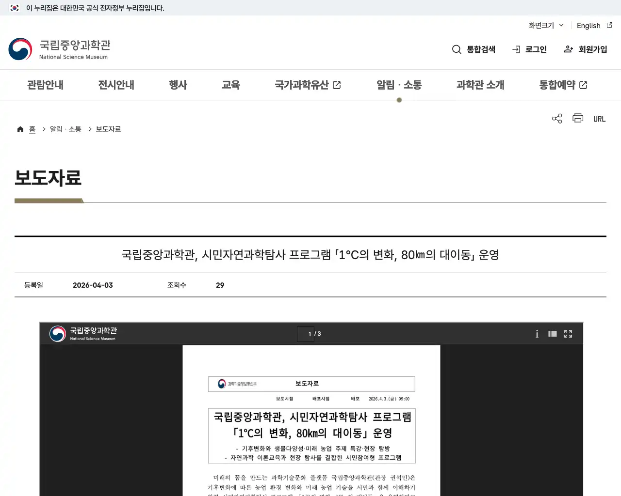Share this press release page

tap(556, 118)
